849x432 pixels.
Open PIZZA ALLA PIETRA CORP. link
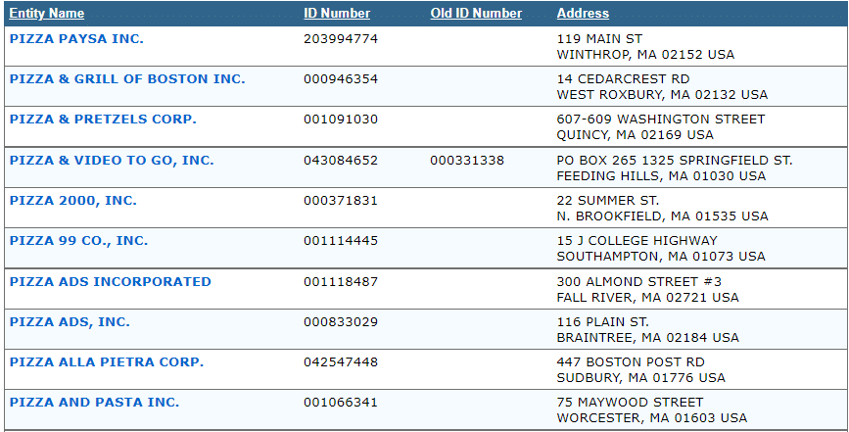(107, 362)
